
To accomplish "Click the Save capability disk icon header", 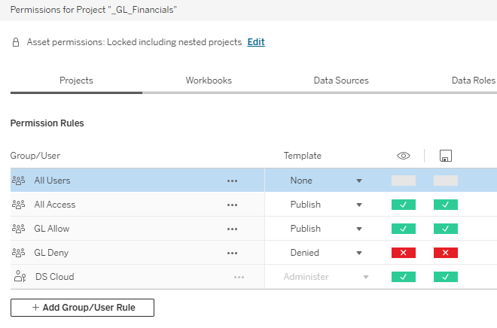I will click(x=445, y=156).
